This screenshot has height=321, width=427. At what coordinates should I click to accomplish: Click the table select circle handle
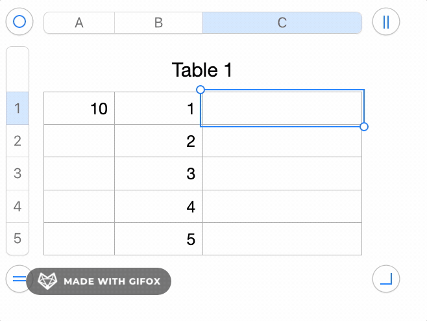click(x=19, y=22)
